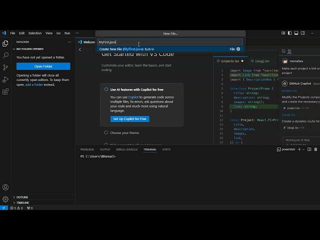The height and width of the screenshot is (240, 320).
Task: Click the edits icon in Copilot preview image
Action: pyautogui.click(x=289, y=51)
